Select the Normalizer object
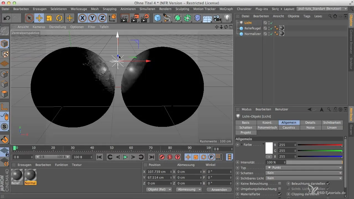This screenshot has width=354, height=199. tap(253, 34)
